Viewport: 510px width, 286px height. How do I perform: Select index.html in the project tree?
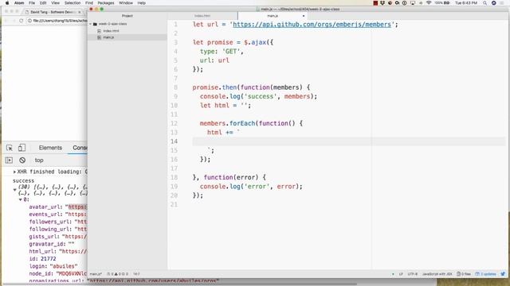click(x=111, y=31)
